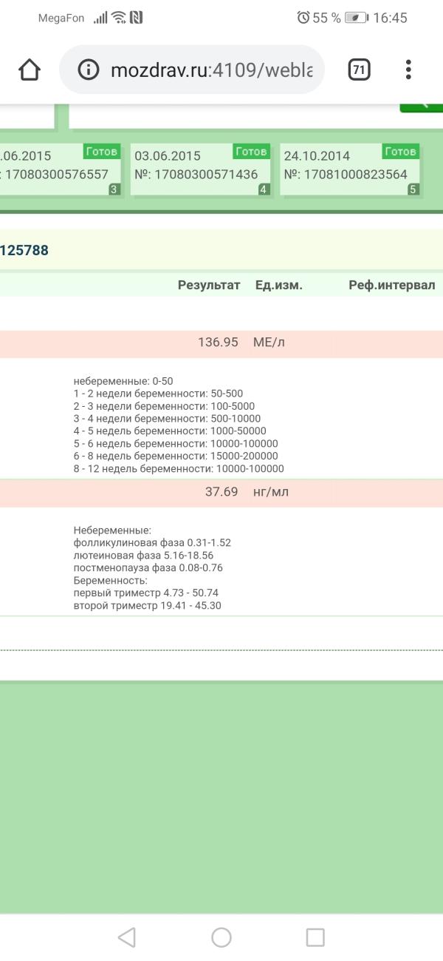Tap order number 17080300571436

tap(196, 175)
